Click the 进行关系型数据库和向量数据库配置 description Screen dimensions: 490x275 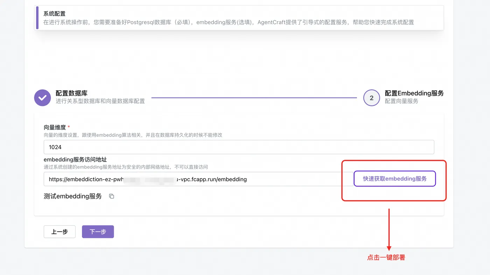[x=100, y=101]
